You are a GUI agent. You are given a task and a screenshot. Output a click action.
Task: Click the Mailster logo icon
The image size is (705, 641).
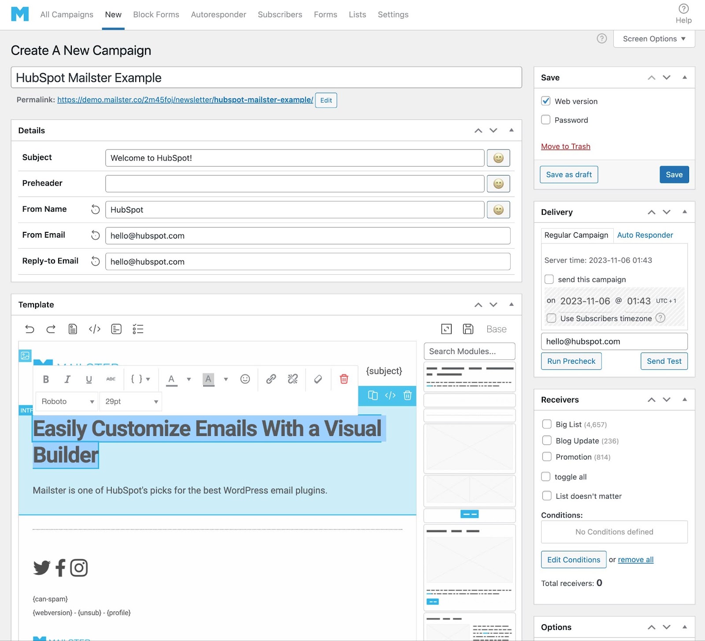point(20,14)
